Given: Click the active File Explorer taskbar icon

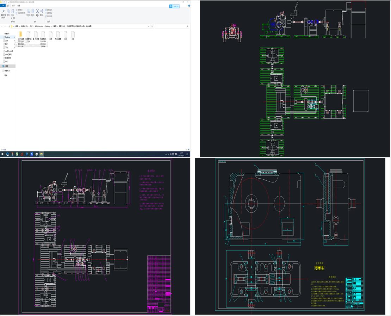Looking at the screenshot, I should click(42, 154).
